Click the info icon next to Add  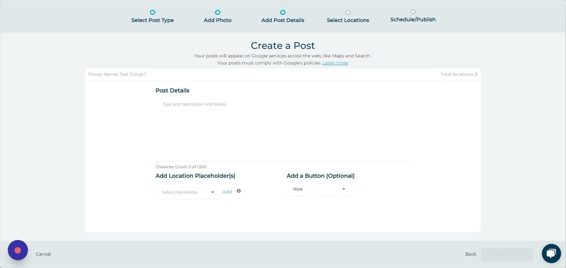(239, 191)
